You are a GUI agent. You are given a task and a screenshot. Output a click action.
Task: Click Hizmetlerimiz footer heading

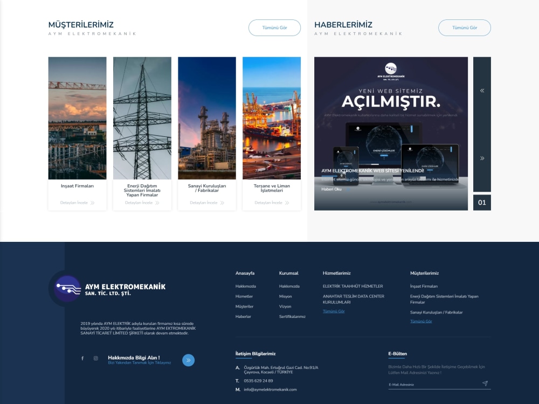(x=336, y=273)
